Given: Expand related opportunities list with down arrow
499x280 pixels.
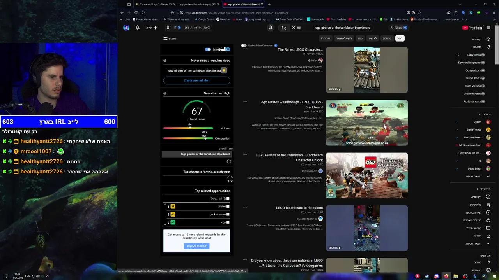Looking at the screenshot, I should (x=165, y=224).
